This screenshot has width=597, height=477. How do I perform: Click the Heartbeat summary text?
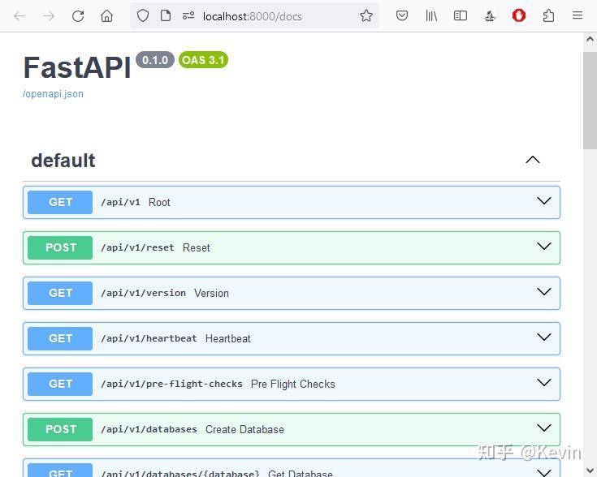pos(228,338)
